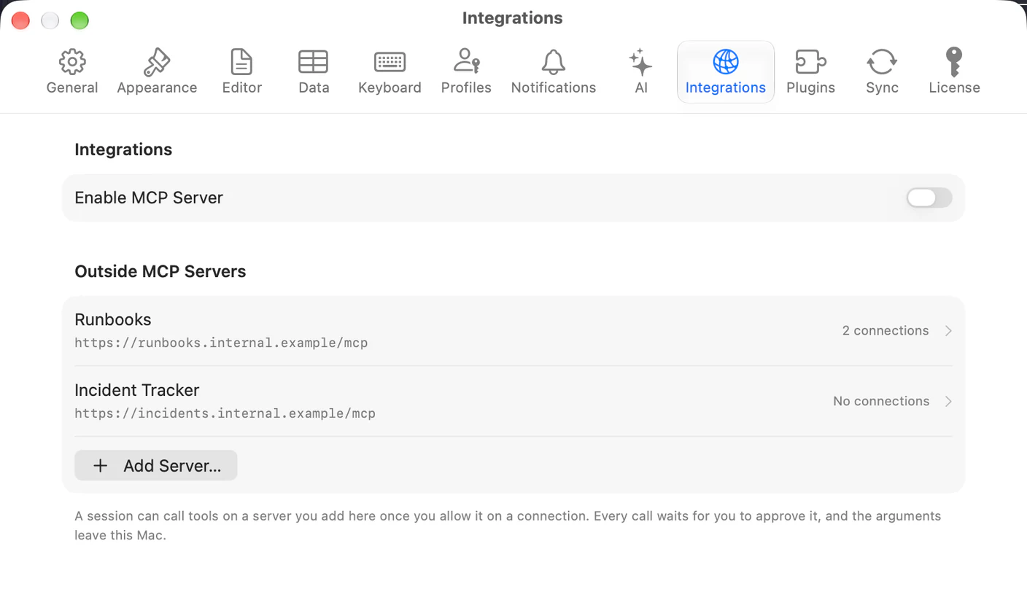Click the incidents.internal.example/mcp URL
The height and width of the screenshot is (616, 1027).
click(x=225, y=413)
